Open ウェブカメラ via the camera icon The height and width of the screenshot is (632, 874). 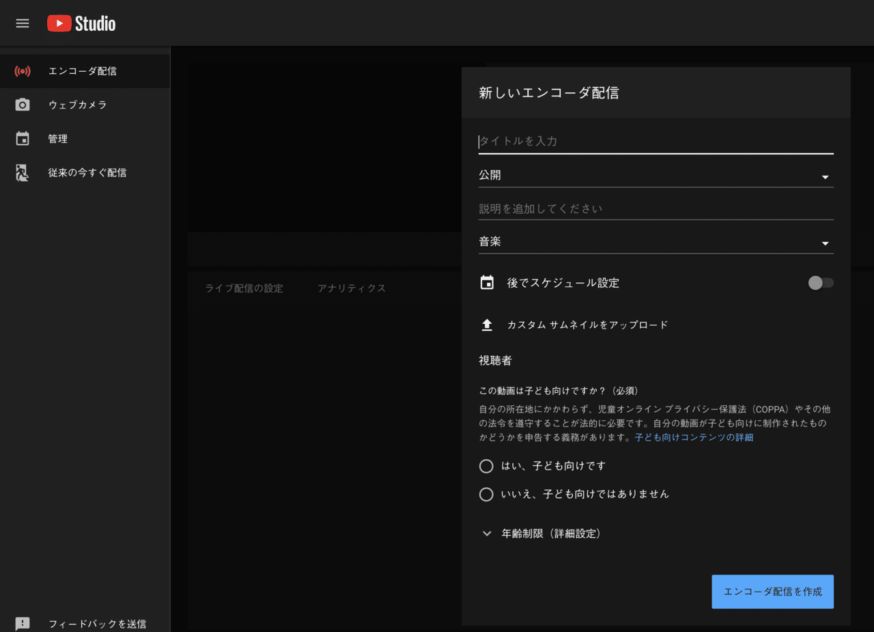(x=22, y=105)
